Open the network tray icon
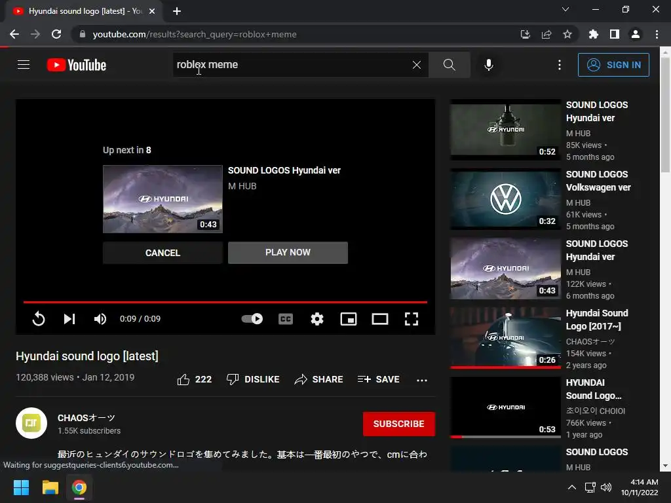This screenshot has width=671, height=503. (590, 487)
